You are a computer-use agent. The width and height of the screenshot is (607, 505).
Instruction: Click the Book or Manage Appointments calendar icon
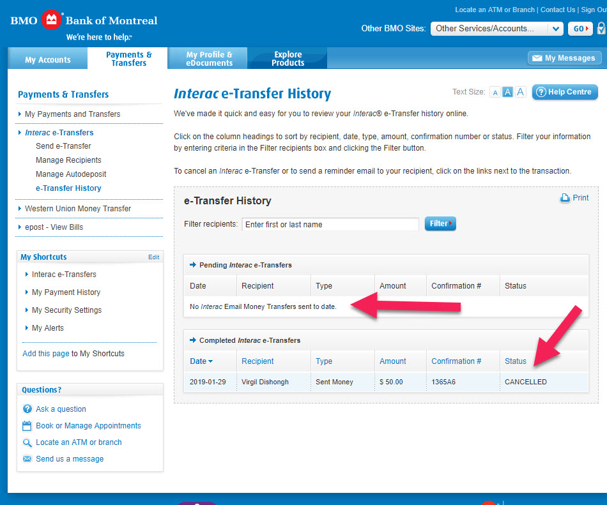click(x=27, y=426)
